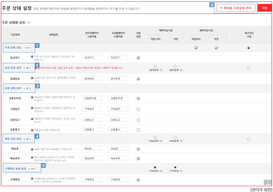Image resolution: width=273 pixels, height=192 pixels.
Task: Click the blue 주문 상태 설정 group label
Action: tap(13, 48)
